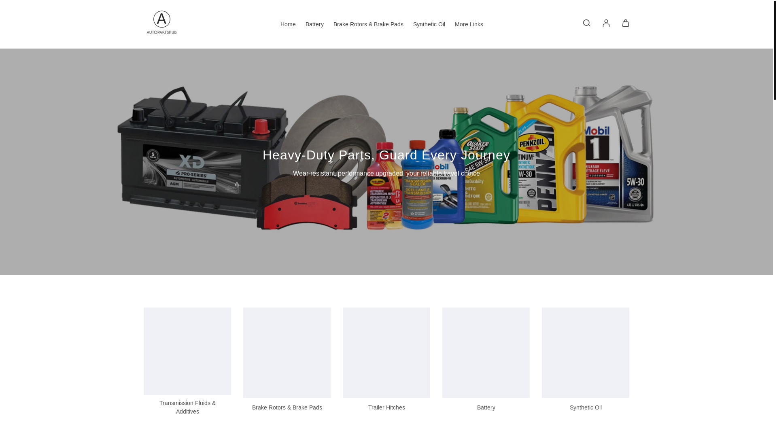Open Brake Rotors & Brake Pads in the header
777x437 pixels.
tap(368, 24)
